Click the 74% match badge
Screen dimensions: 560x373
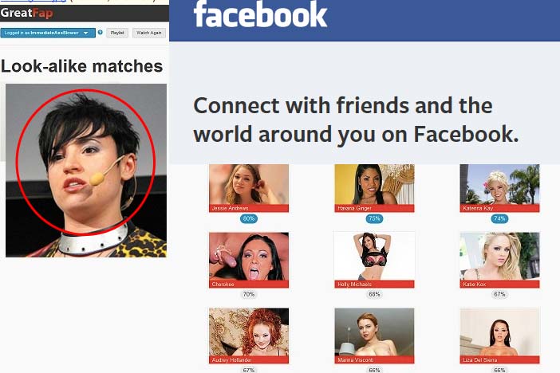[499, 218]
